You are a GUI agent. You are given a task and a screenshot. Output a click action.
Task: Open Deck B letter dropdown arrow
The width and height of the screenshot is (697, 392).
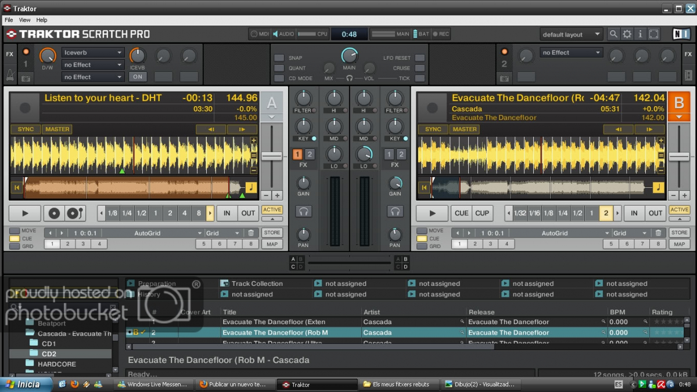point(678,117)
